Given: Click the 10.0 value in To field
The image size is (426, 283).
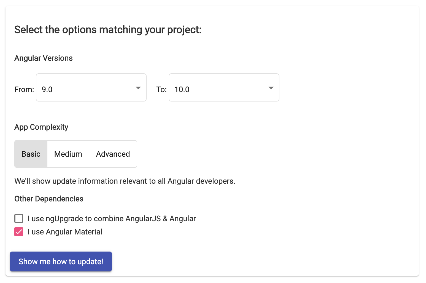Looking at the screenshot, I should click(x=182, y=89).
